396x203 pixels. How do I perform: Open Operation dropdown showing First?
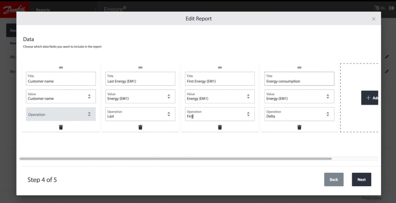[220, 114]
